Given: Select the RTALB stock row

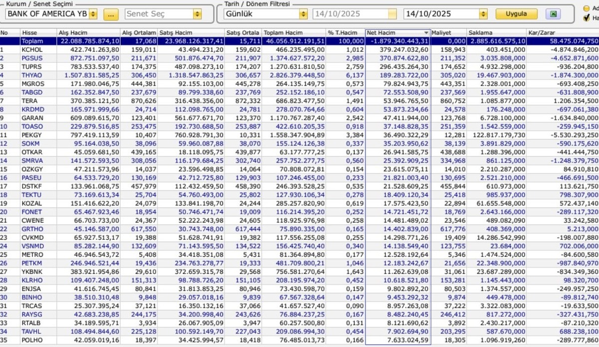Looking at the screenshot, I should 299,323.
